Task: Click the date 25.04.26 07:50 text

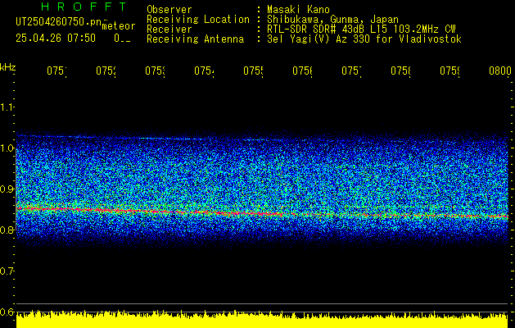Action: 56,39
